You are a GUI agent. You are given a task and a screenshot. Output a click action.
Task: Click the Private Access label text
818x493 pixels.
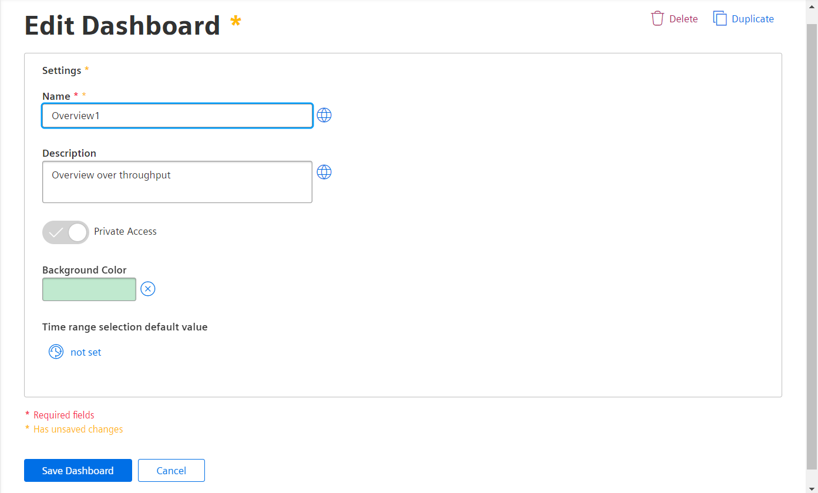pos(125,231)
